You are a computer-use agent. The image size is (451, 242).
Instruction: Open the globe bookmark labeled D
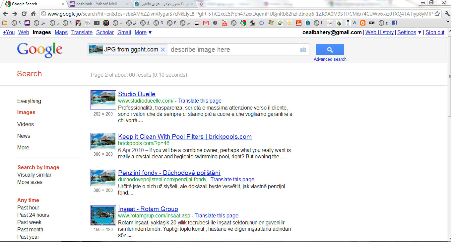click(x=158, y=23)
